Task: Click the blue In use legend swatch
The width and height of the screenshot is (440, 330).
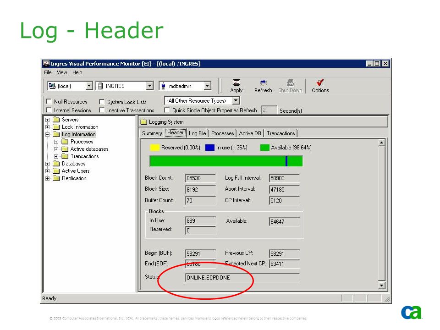Action: tap(210, 147)
